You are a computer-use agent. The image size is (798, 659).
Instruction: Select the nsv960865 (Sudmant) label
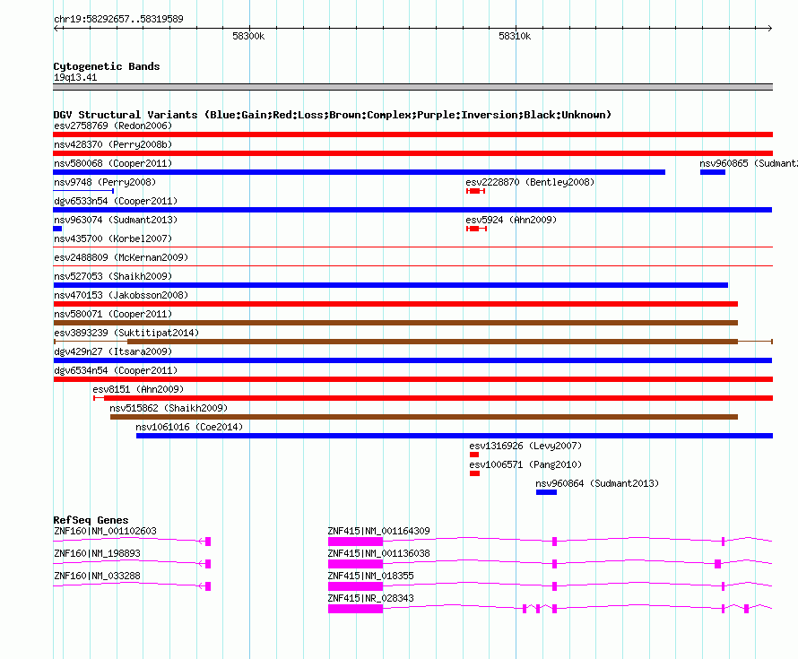tap(749, 163)
